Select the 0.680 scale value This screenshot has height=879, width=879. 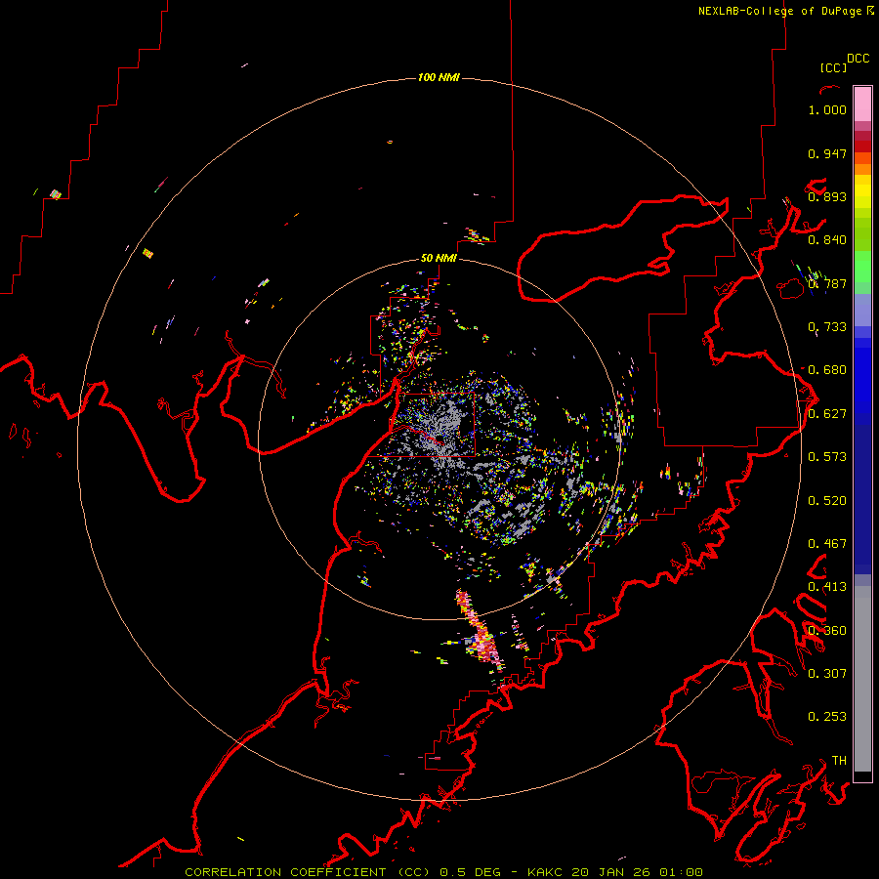tap(827, 370)
